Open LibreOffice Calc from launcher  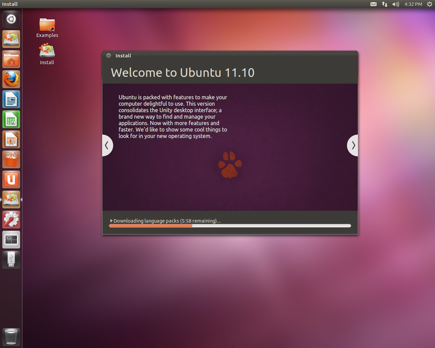[x=11, y=119]
